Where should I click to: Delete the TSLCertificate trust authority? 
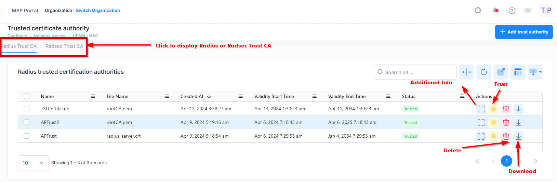pyautogui.click(x=506, y=109)
